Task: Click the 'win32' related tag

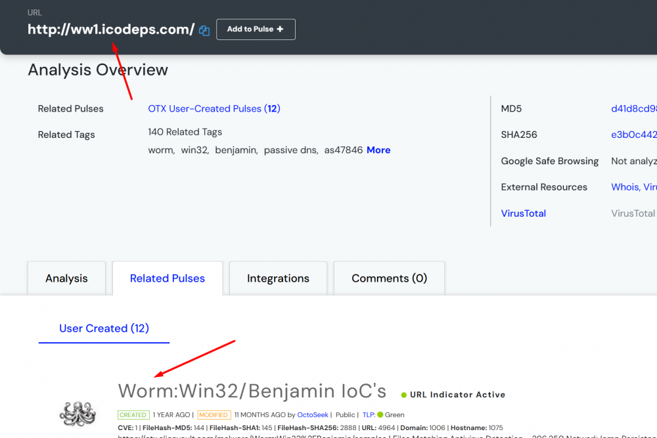Action: (194, 150)
